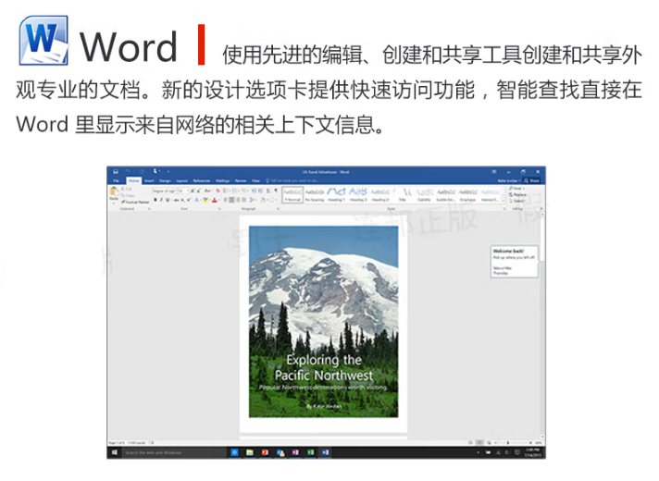Click the Share button

[x=533, y=180]
